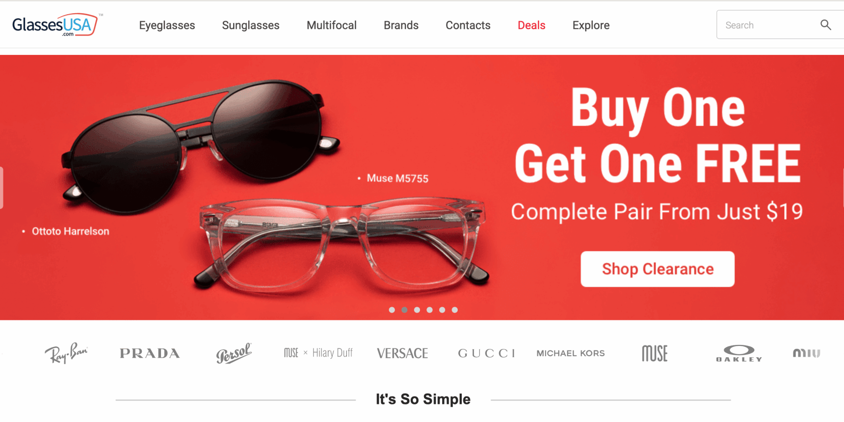The height and width of the screenshot is (422, 844).
Task: Select the Gucci brand logo
Action: (486, 353)
